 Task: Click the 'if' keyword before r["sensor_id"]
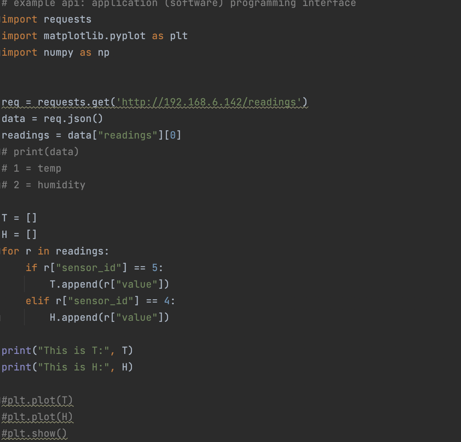(32, 268)
